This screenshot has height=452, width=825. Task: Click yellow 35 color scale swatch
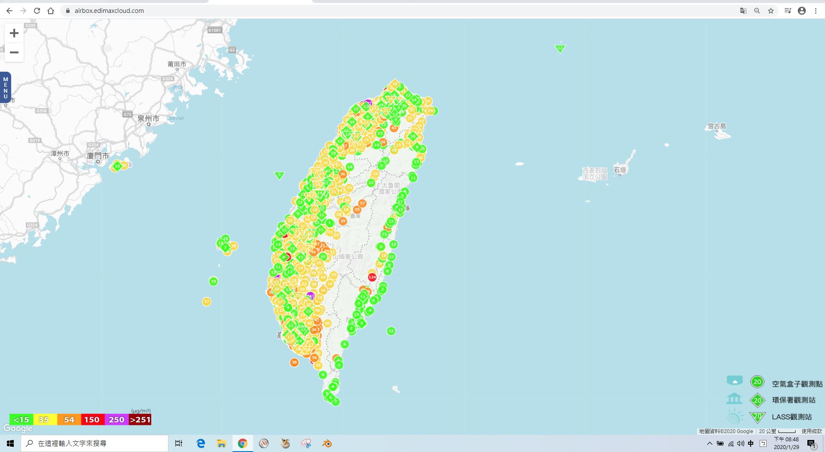coord(45,420)
